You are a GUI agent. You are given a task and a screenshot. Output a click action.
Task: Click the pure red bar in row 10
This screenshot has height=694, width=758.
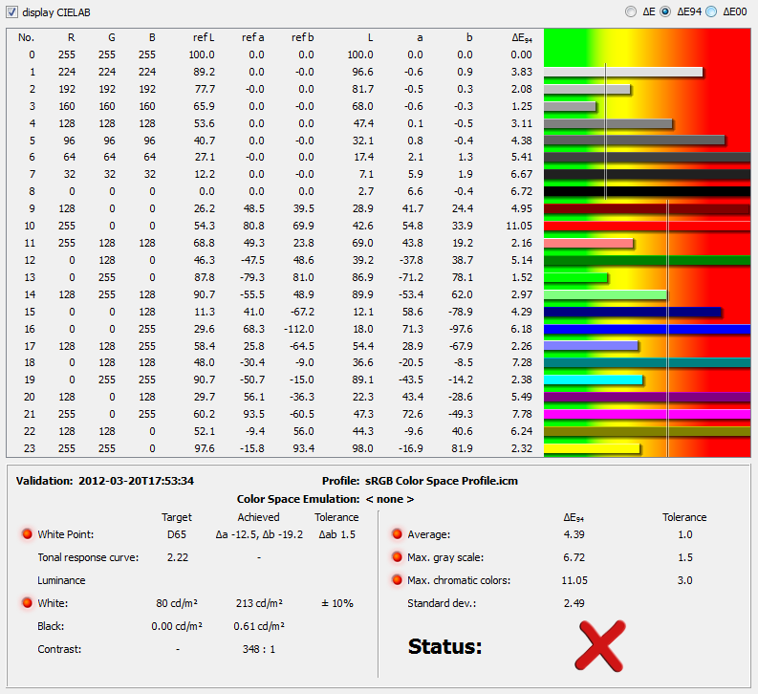click(646, 227)
